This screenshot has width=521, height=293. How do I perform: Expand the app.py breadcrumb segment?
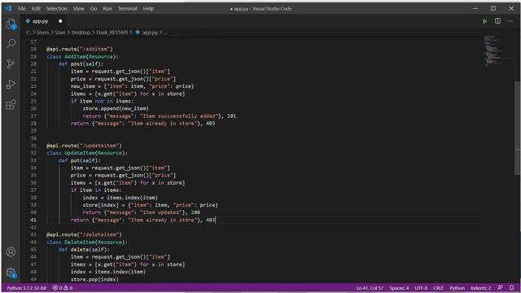click(147, 33)
